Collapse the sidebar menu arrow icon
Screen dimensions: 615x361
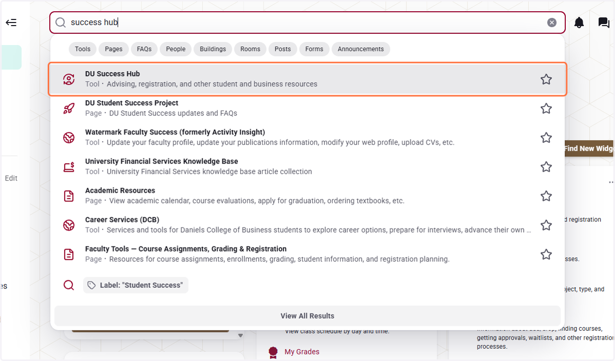11,22
